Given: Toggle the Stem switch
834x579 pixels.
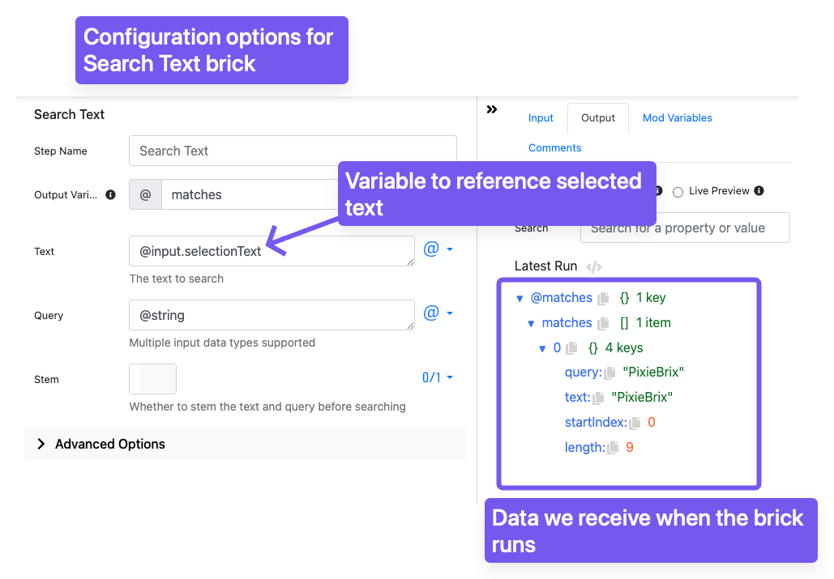Looking at the screenshot, I should 152,379.
